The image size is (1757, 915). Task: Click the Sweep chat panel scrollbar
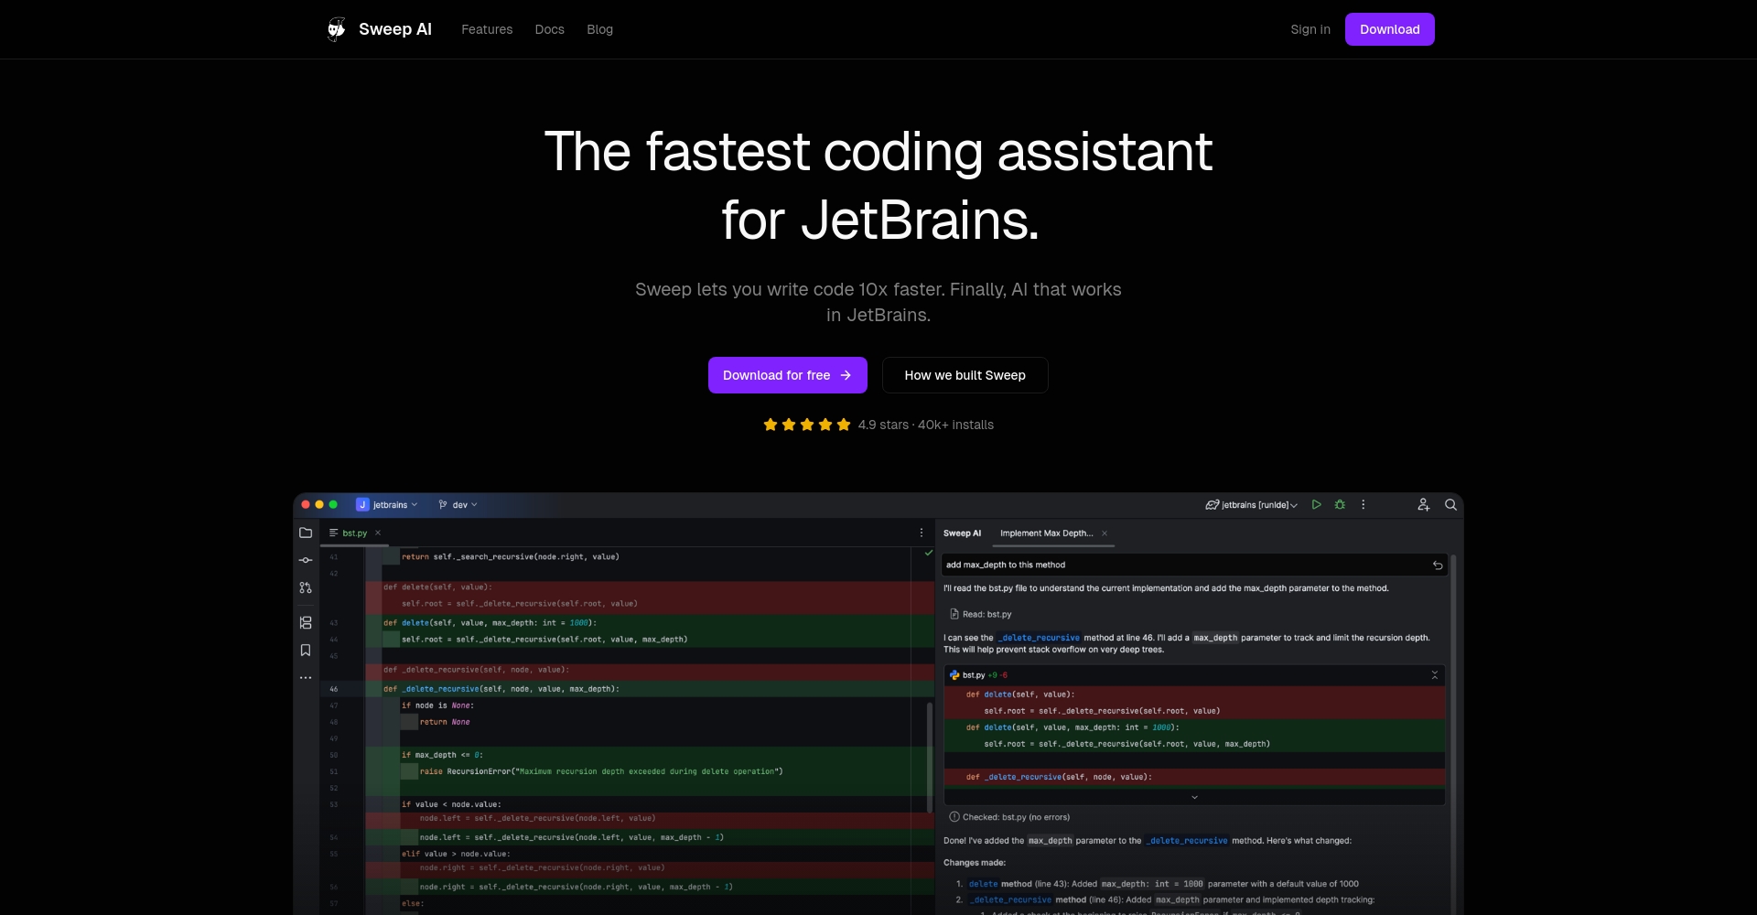pos(1453,735)
